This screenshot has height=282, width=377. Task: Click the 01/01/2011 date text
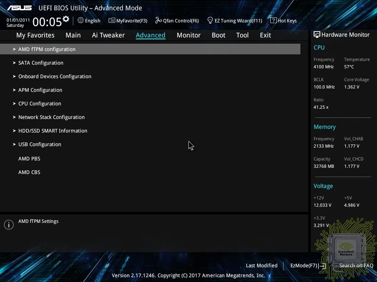tap(18, 20)
